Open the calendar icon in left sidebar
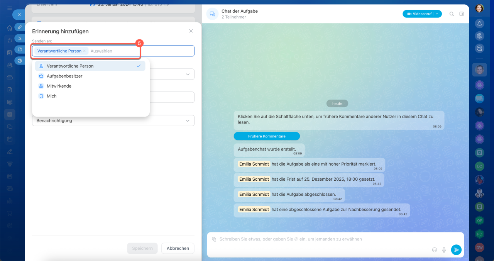The image size is (494, 261). (10, 139)
